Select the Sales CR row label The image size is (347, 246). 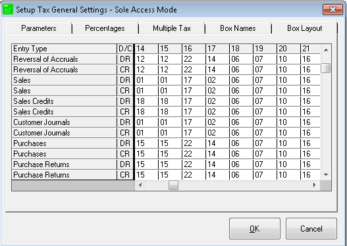pyautogui.click(x=64, y=91)
